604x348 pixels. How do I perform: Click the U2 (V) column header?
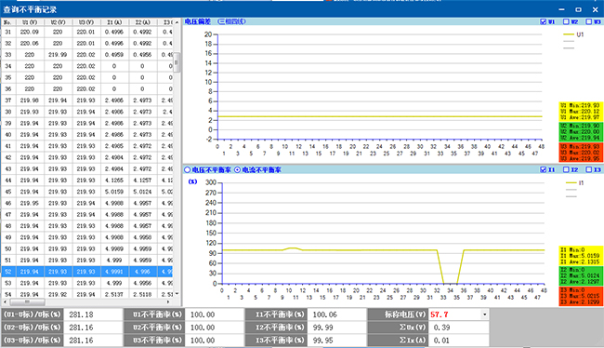58,22
